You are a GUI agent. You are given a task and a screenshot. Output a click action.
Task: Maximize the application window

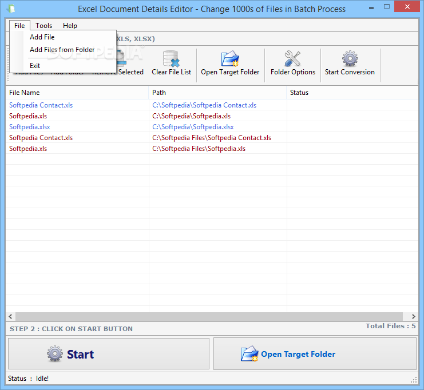387,7
